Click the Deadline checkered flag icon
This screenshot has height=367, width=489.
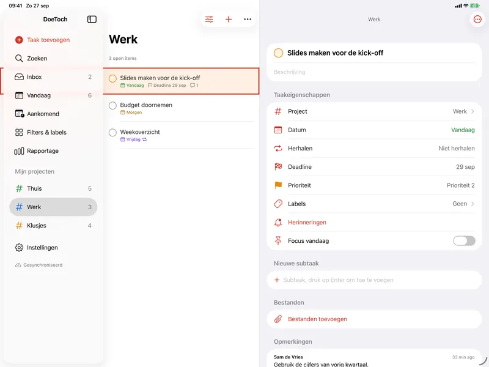coord(278,167)
